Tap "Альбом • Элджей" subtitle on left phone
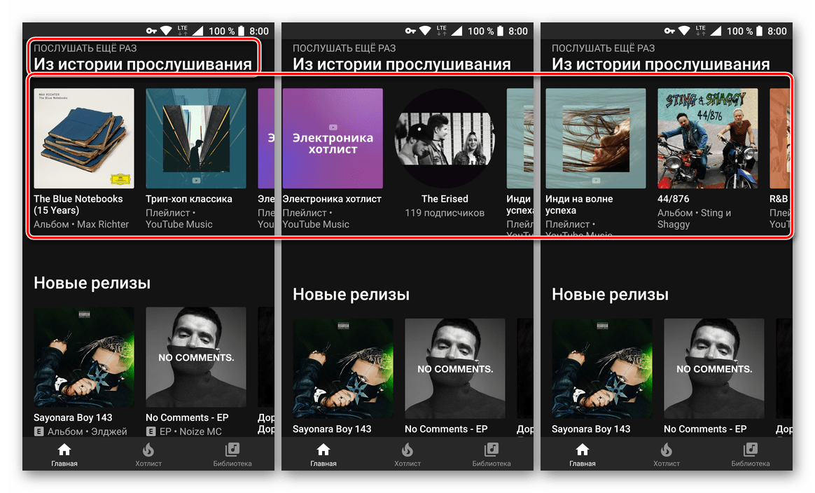 (88, 431)
